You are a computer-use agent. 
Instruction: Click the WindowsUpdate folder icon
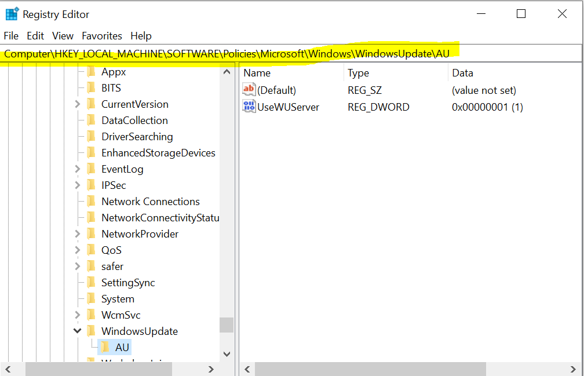tap(91, 331)
